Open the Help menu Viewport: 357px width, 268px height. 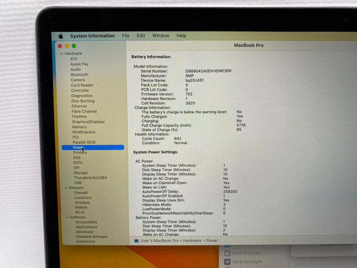pyautogui.click(x=181, y=36)
